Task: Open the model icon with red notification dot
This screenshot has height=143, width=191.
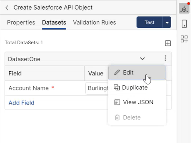Action: tap(184, 8)
